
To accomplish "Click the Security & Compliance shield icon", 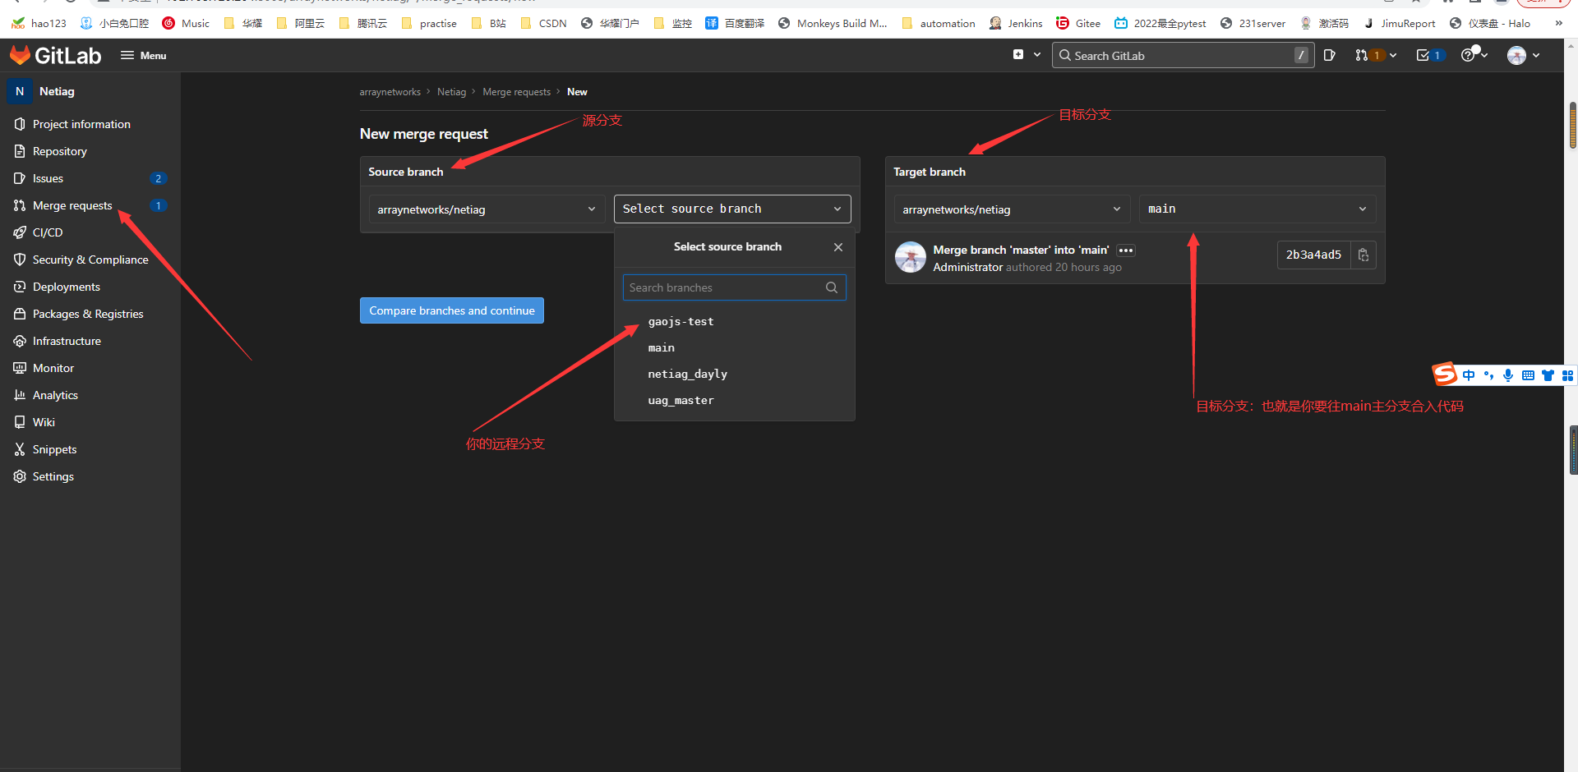I will click(x=20, y=260).
